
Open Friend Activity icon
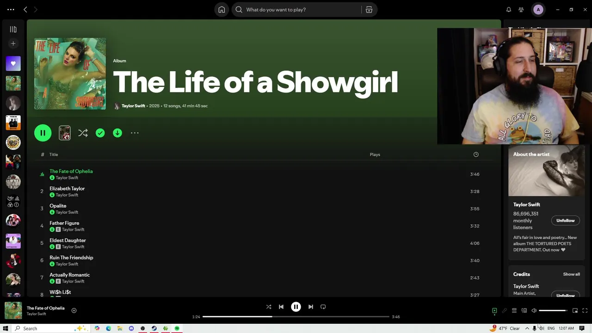pyautogui.click(x=521, y=10)
